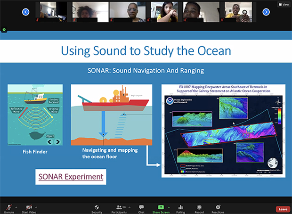Click the green encryption shield icon

4,29
